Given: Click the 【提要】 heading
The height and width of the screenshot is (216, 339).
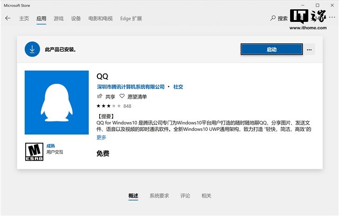Looking at the screenshot, I should pos(106,116).
